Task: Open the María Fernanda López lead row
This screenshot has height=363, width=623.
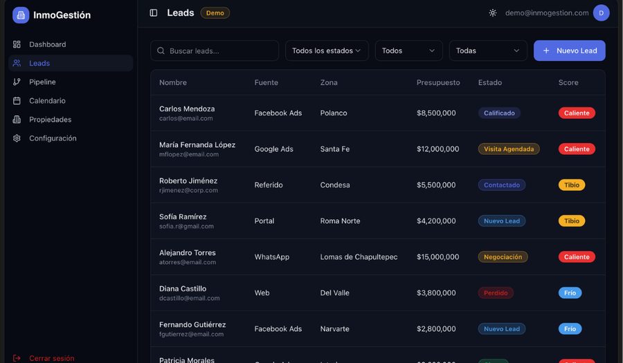Action: (x=377, y=149)
